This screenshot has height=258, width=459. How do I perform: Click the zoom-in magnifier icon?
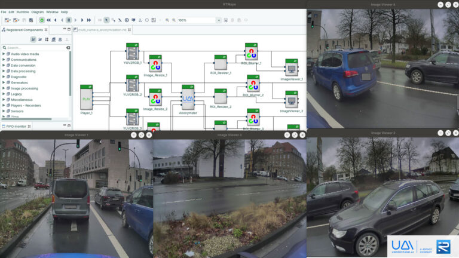pos(167,20)
